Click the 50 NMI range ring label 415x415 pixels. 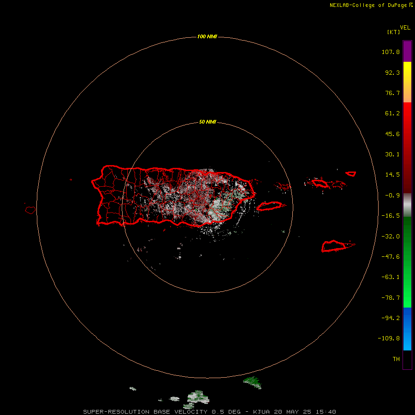(x=207, y=122)
